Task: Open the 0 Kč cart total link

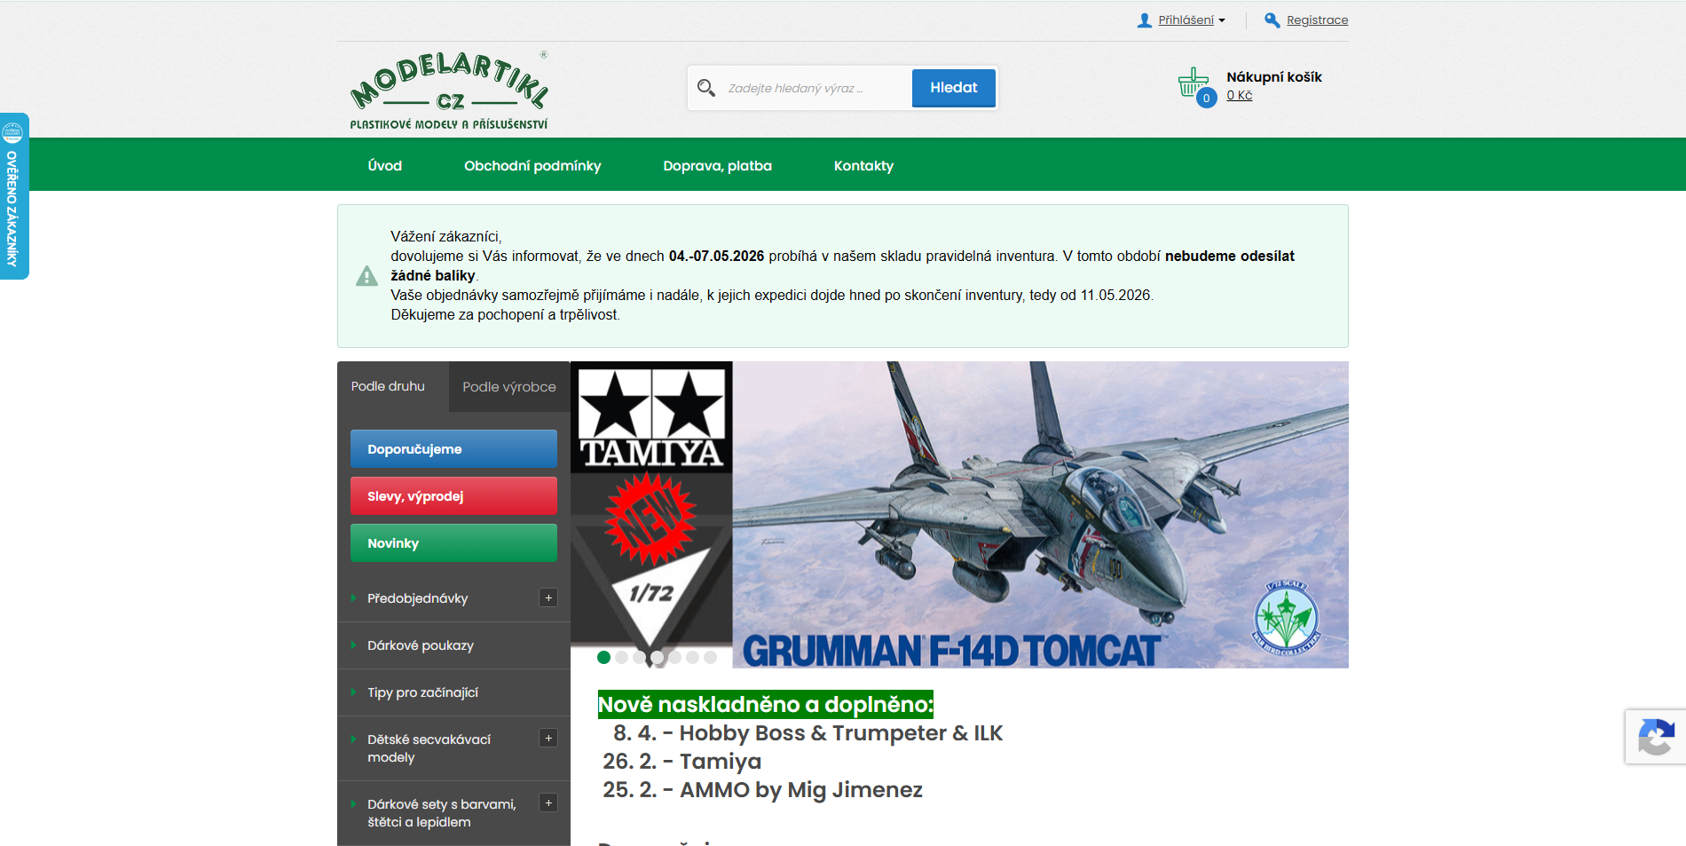Action: click(x=1240, y=95)
